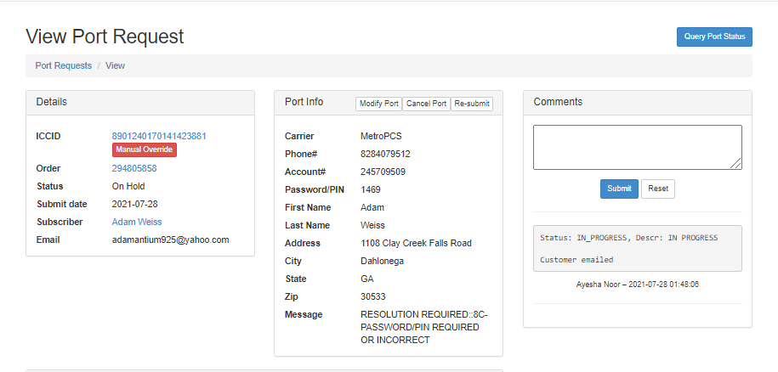The height and width of the screenshot is (372, 778).
Task: Select the phone number 8284079512
Action: (x=385, y=154)
